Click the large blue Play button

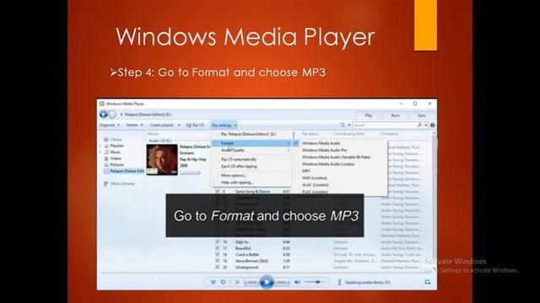click(x=267, y=282)
